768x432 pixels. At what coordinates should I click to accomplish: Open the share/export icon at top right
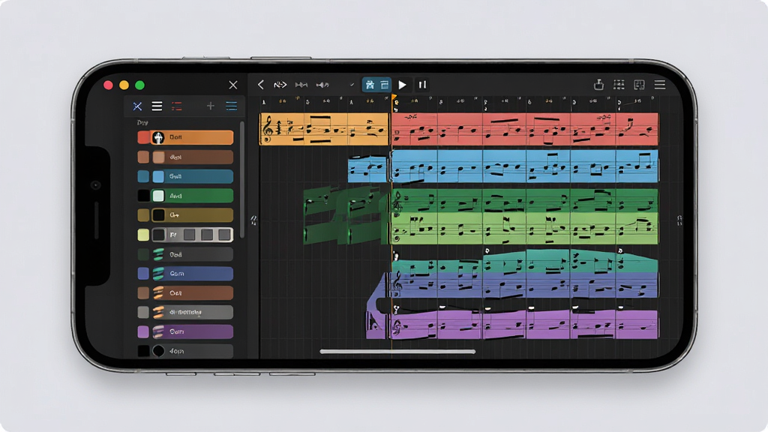click(598, 84)
